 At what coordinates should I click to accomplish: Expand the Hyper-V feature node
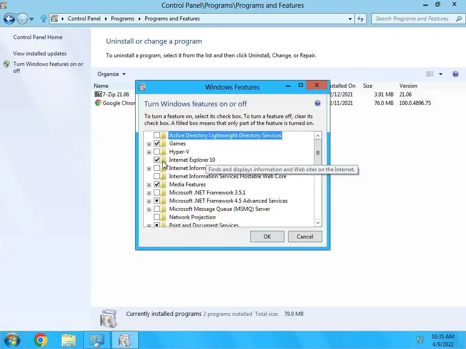149,152
